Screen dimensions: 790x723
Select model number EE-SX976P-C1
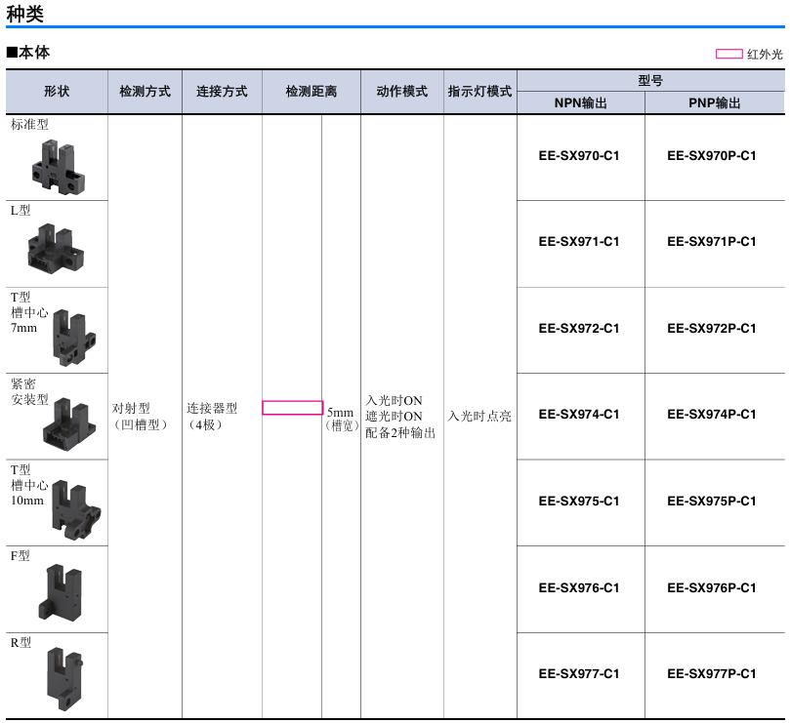(x=712, y=587)
